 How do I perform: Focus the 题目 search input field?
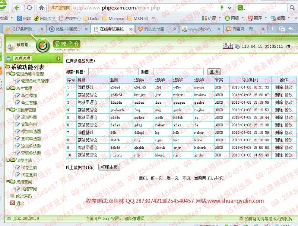pyautogui.click(x=178, y=72)
